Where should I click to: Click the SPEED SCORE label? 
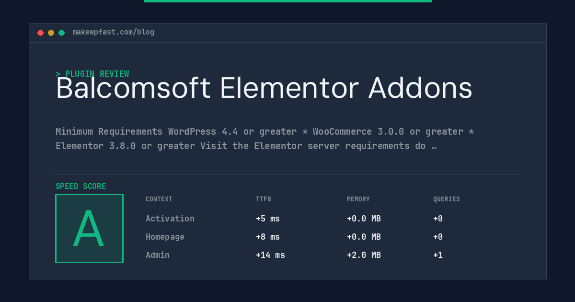tap(81, 186)
